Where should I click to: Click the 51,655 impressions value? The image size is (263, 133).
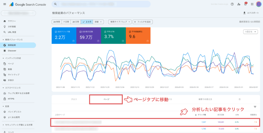click(x=221, y=129)
